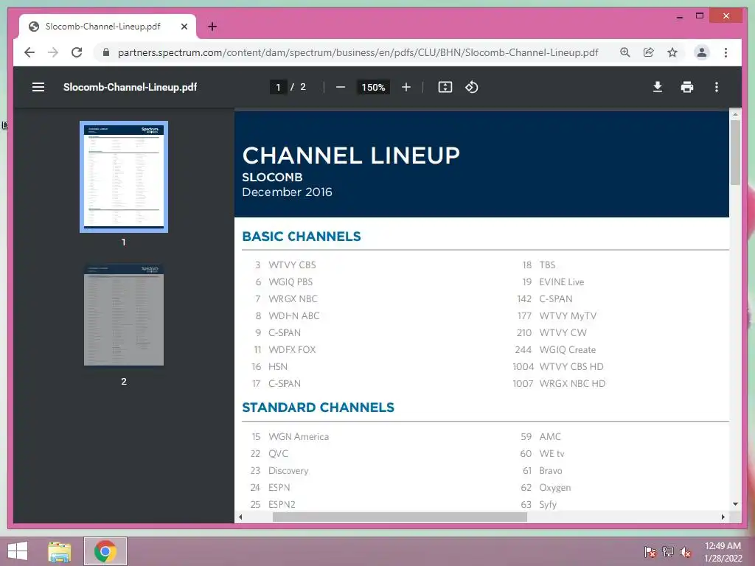The height and width of the screenshot is (566, 755).
Task: Click the STANDARD CHANNELS heading
Action: tap(319, 407)
